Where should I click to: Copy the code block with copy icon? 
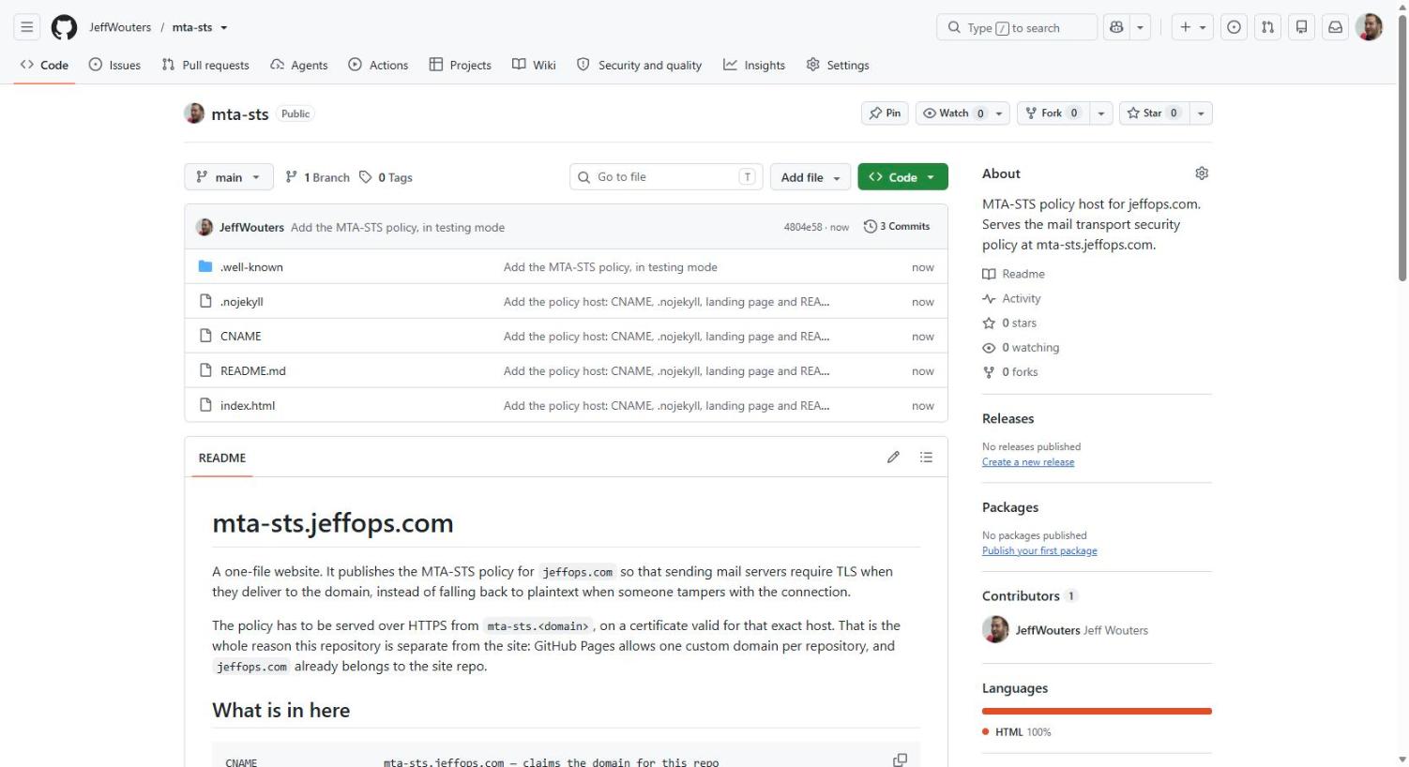click(x=900, y=759)
